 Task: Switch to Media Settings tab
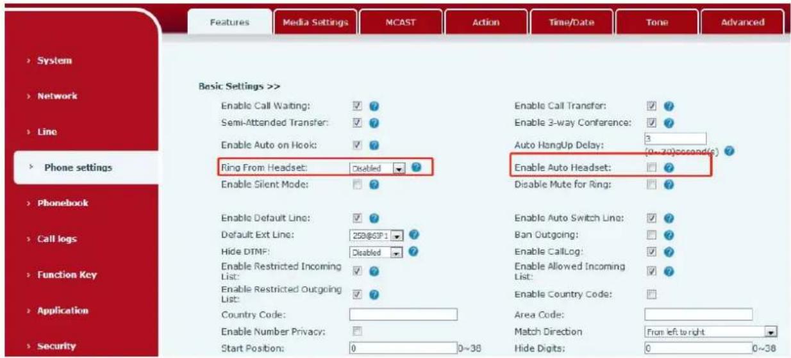click(314, 22)
